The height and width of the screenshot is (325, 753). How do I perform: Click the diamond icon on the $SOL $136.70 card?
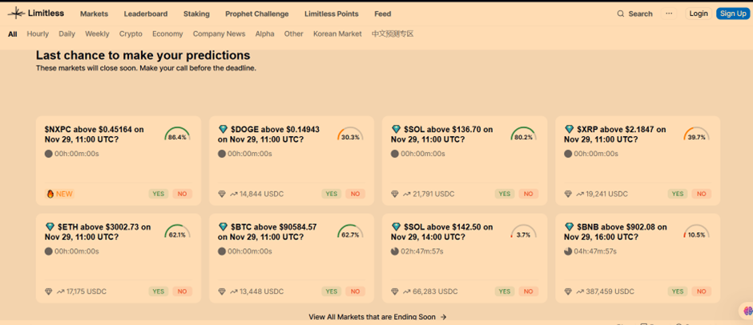(396, 130)
